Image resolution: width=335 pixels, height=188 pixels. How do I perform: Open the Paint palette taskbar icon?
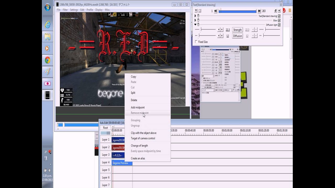coord(48,72)
